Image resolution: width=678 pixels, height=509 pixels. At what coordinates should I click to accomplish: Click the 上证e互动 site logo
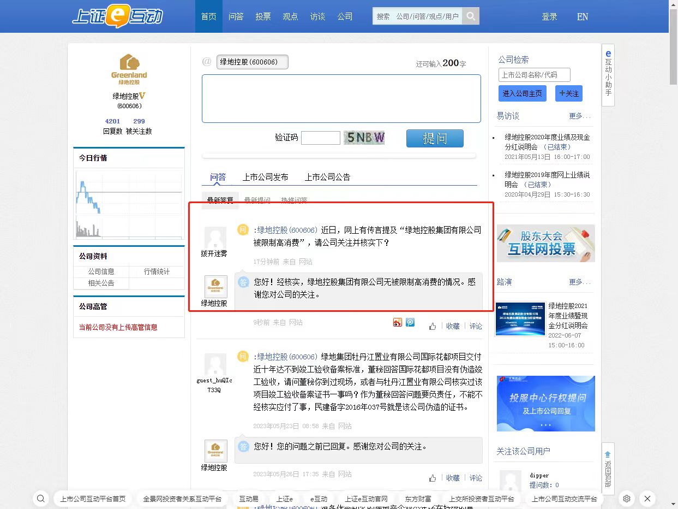(117, 16)
